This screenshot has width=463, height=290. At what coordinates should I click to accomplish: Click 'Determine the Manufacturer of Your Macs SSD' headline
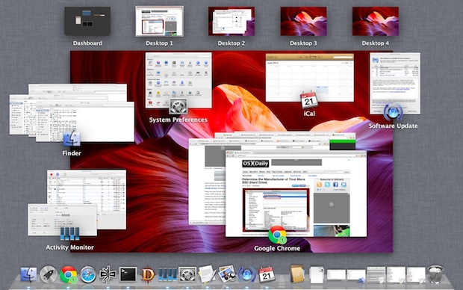tap(273, 181)
